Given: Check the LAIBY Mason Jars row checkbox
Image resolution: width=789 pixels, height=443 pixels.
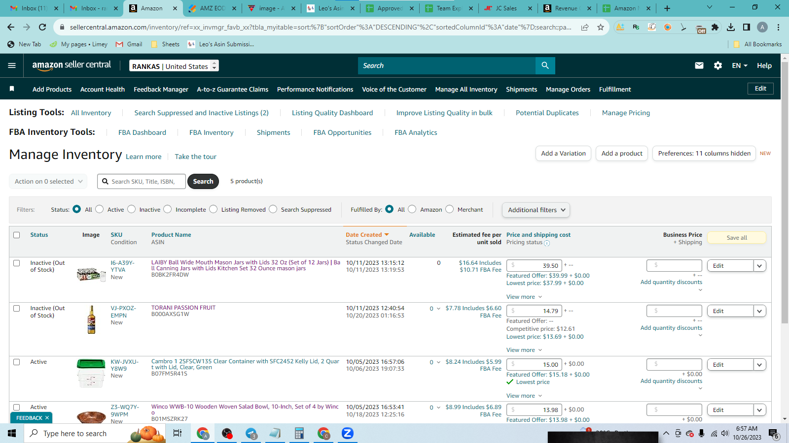Looking at the screenshot, I should tap(17, 263).
